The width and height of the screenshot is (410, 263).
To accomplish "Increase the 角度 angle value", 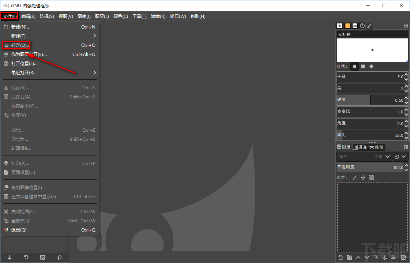I will [x=406, y=121].
